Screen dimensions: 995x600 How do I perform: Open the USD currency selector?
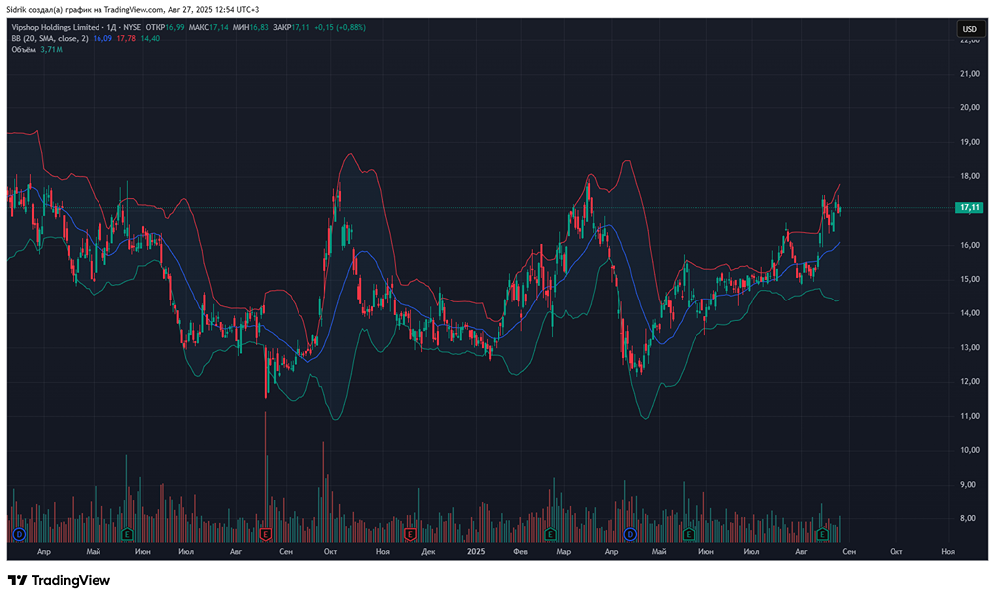[x=968, y=29]
